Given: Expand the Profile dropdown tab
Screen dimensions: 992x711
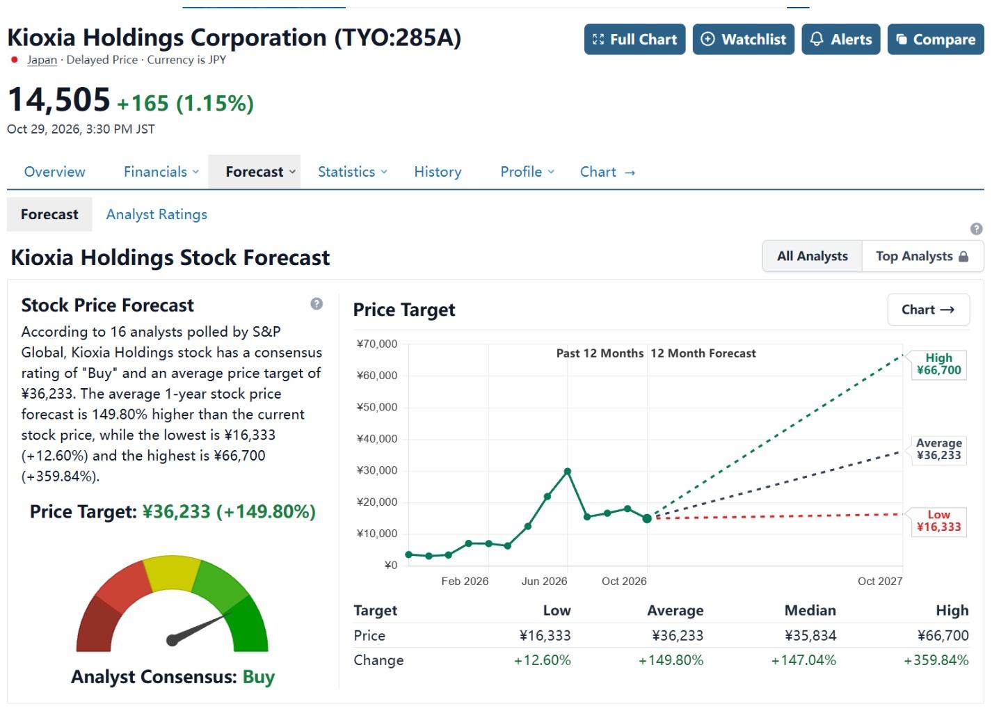Looking at the screenshot, I should tap(527, 172).
